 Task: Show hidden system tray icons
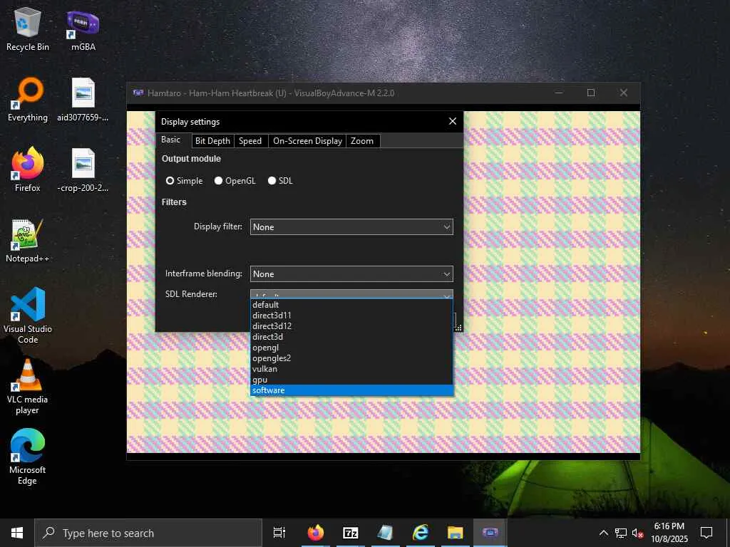click(x=603, y=533)
